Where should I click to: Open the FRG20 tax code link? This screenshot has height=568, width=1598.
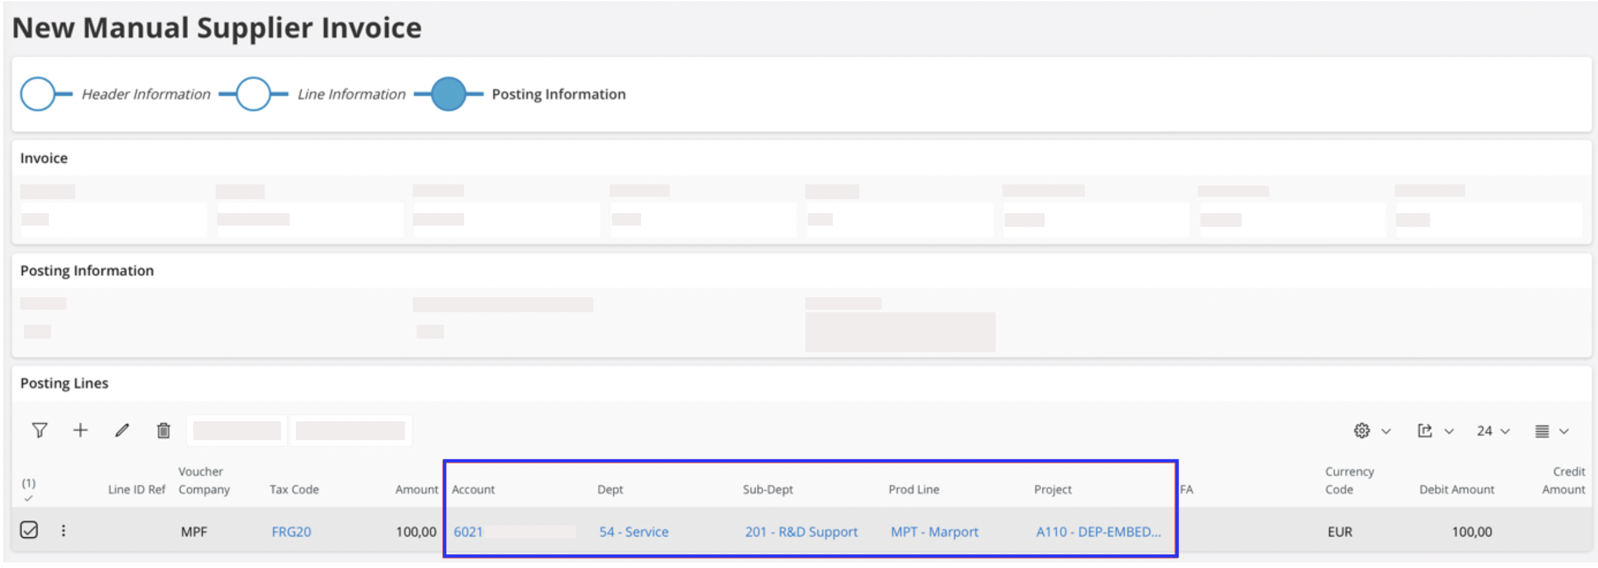(x=291, y=532)
